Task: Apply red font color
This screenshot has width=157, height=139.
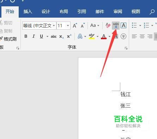Action: coord(104,36)
